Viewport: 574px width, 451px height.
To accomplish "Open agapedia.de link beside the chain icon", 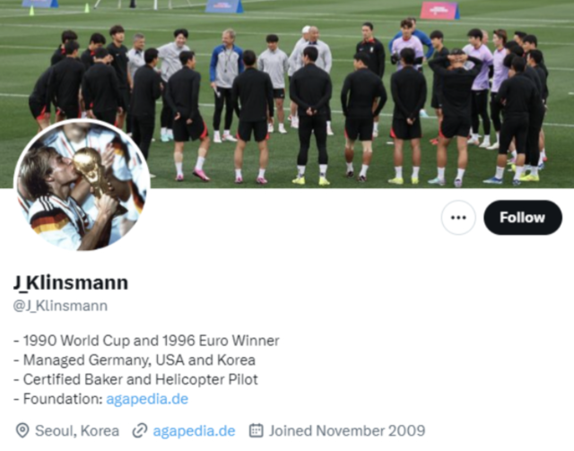I will coord(194,431).
